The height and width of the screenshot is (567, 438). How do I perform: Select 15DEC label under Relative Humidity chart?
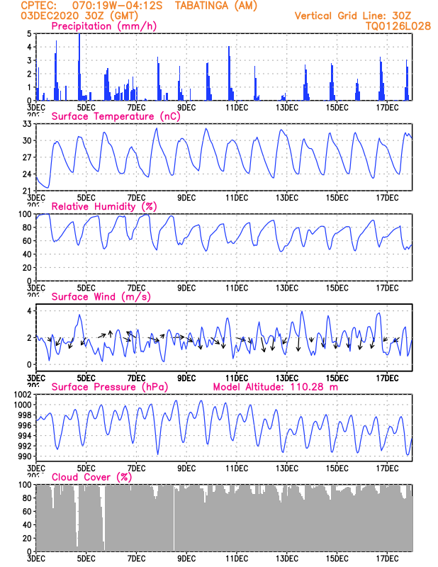(337, 288)
